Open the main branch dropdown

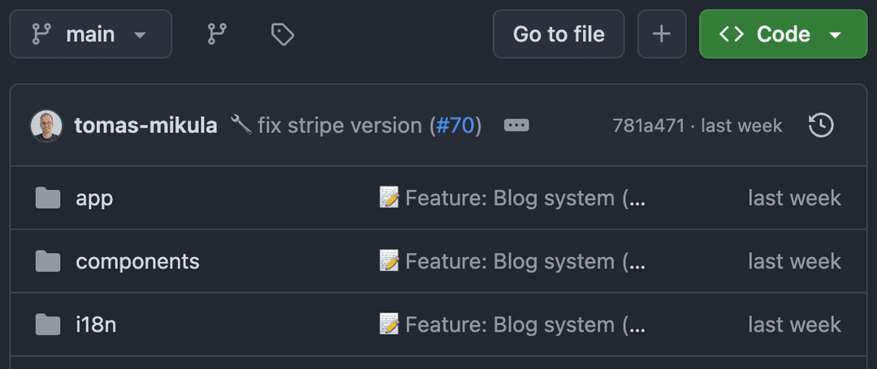[91, 34]
